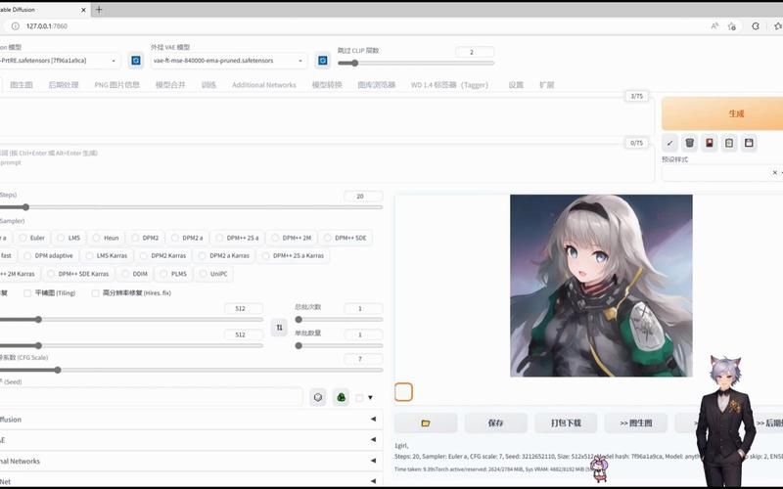Click the trash icon to clear prompt
Image resolution: width=783 pixels, height=489 pixels.
coord(690,143)
